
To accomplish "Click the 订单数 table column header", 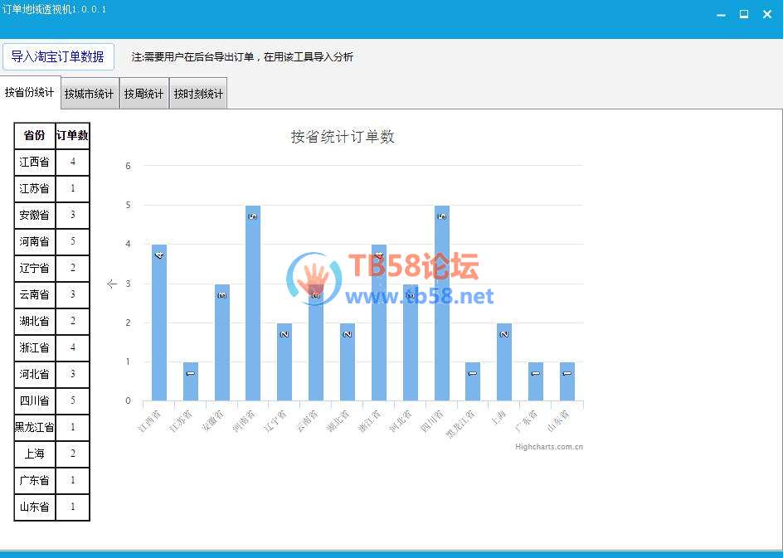I will (x=72, y=135).
